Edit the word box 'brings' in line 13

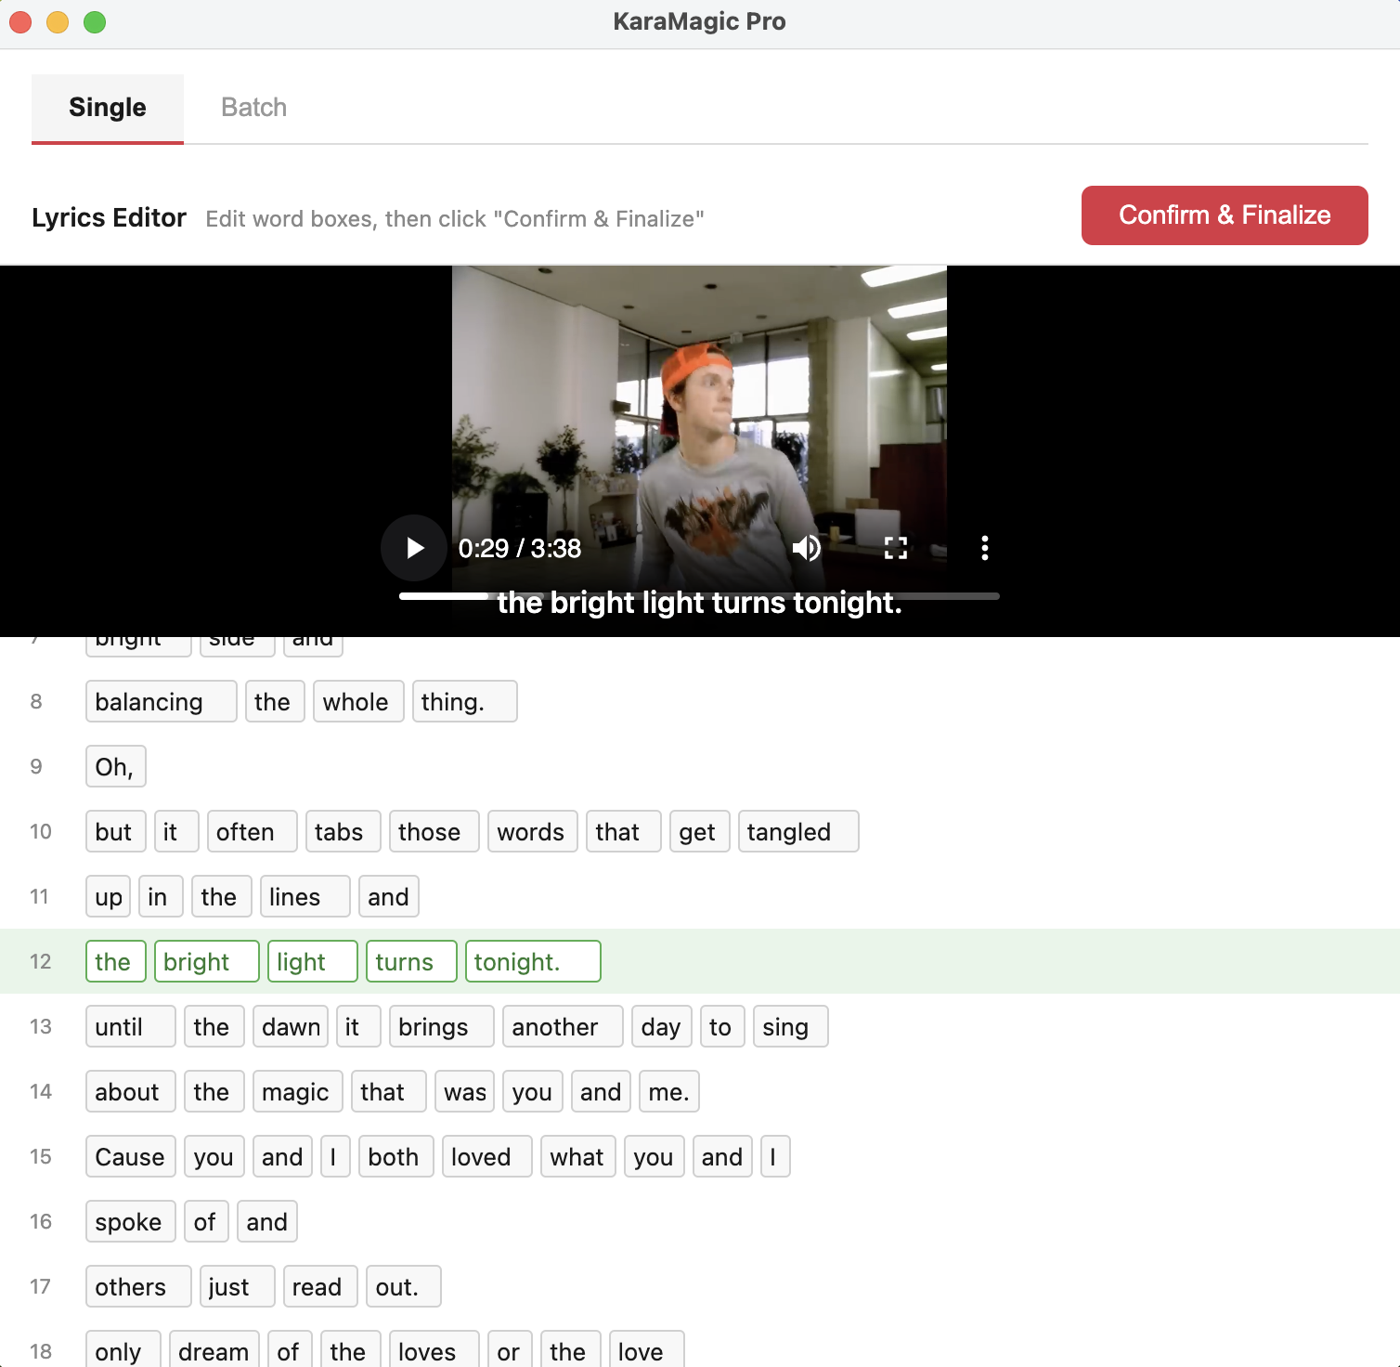pyautogui.click(x=442, y=1027)
